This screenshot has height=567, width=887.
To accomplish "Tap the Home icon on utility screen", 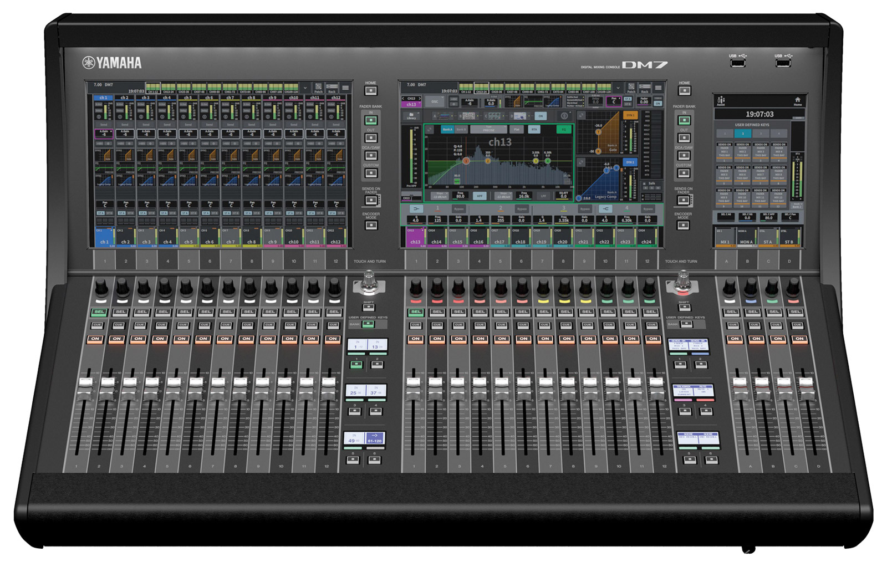I will [x=797, y=101].
